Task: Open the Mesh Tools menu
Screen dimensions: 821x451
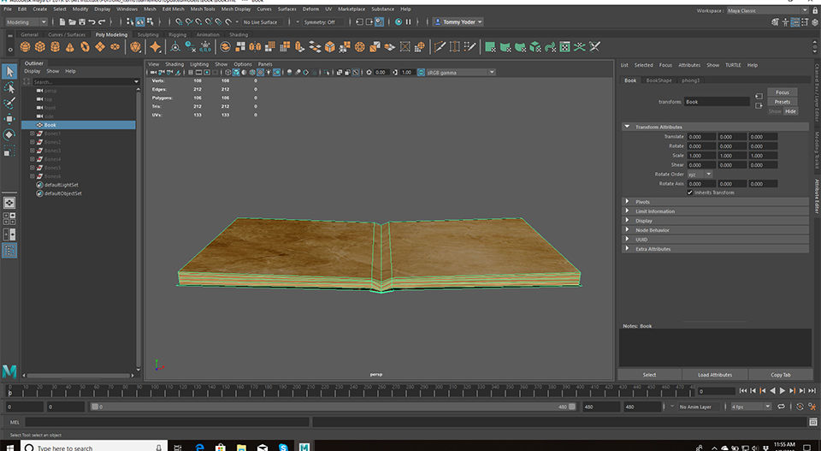Action: point(203,9)
